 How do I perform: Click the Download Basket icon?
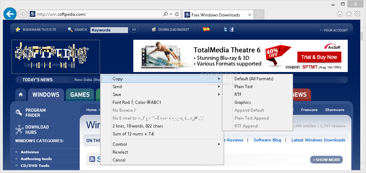tap(154, 30)
